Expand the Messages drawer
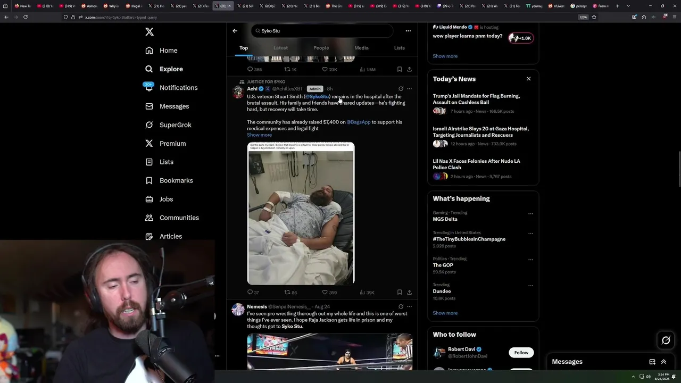Screen dimensions: 681x383 (663, 362)
